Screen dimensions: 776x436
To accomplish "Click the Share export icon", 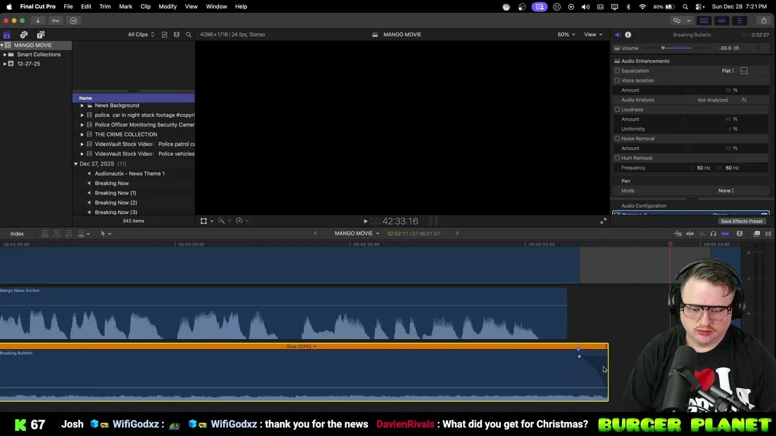I will [x=763, y=21].
